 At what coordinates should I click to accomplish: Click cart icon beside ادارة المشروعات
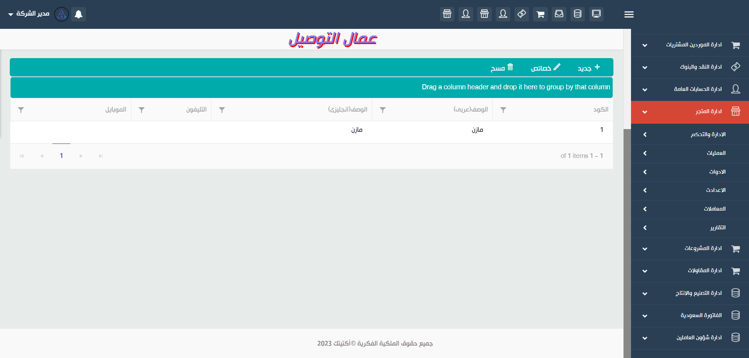[x=735, y=249]
